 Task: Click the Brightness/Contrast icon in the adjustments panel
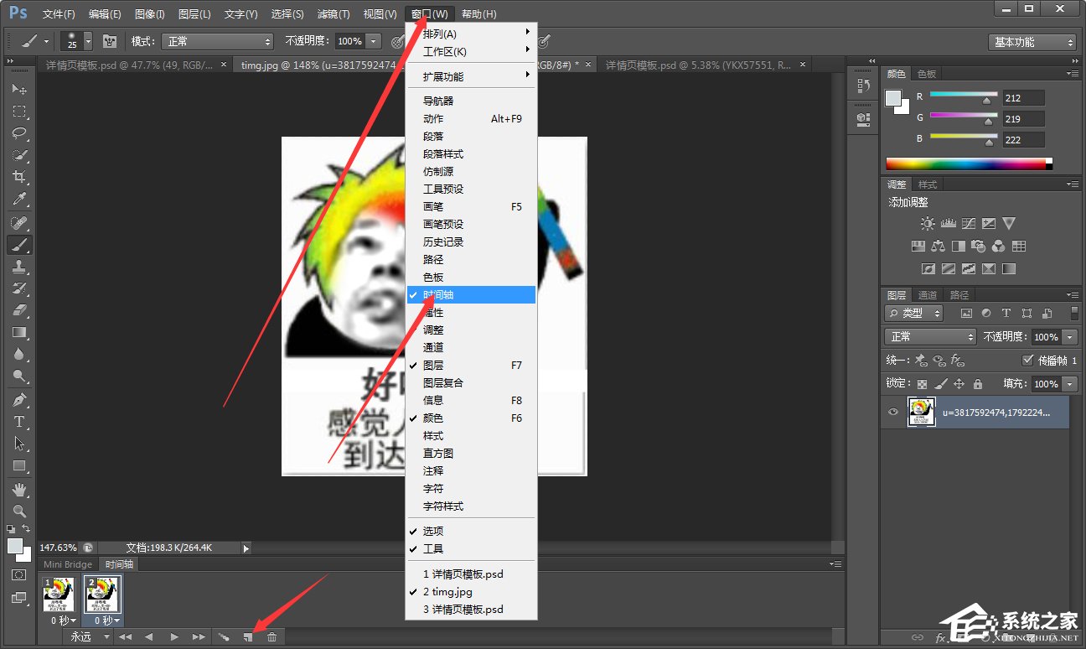tap(928, 223)
